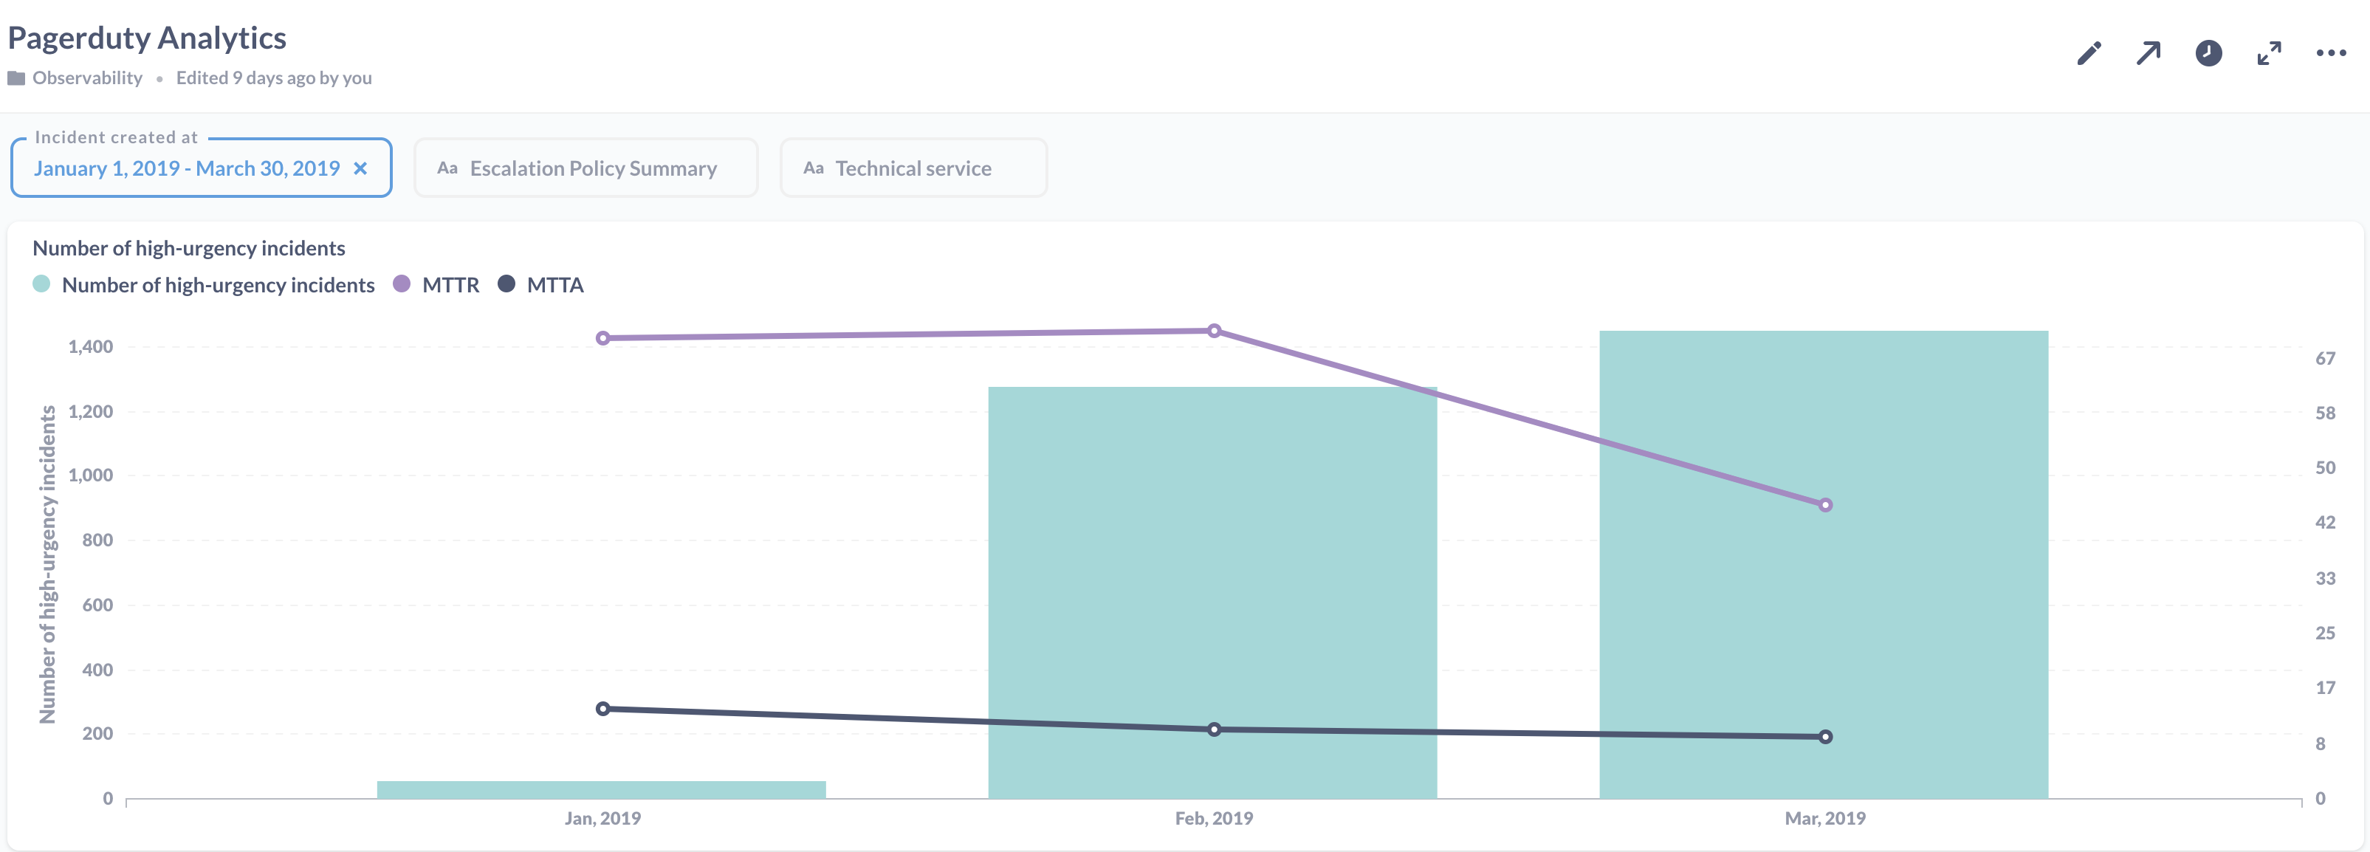Click the Feb, 2019 axis label

[x=1215, y=819]
